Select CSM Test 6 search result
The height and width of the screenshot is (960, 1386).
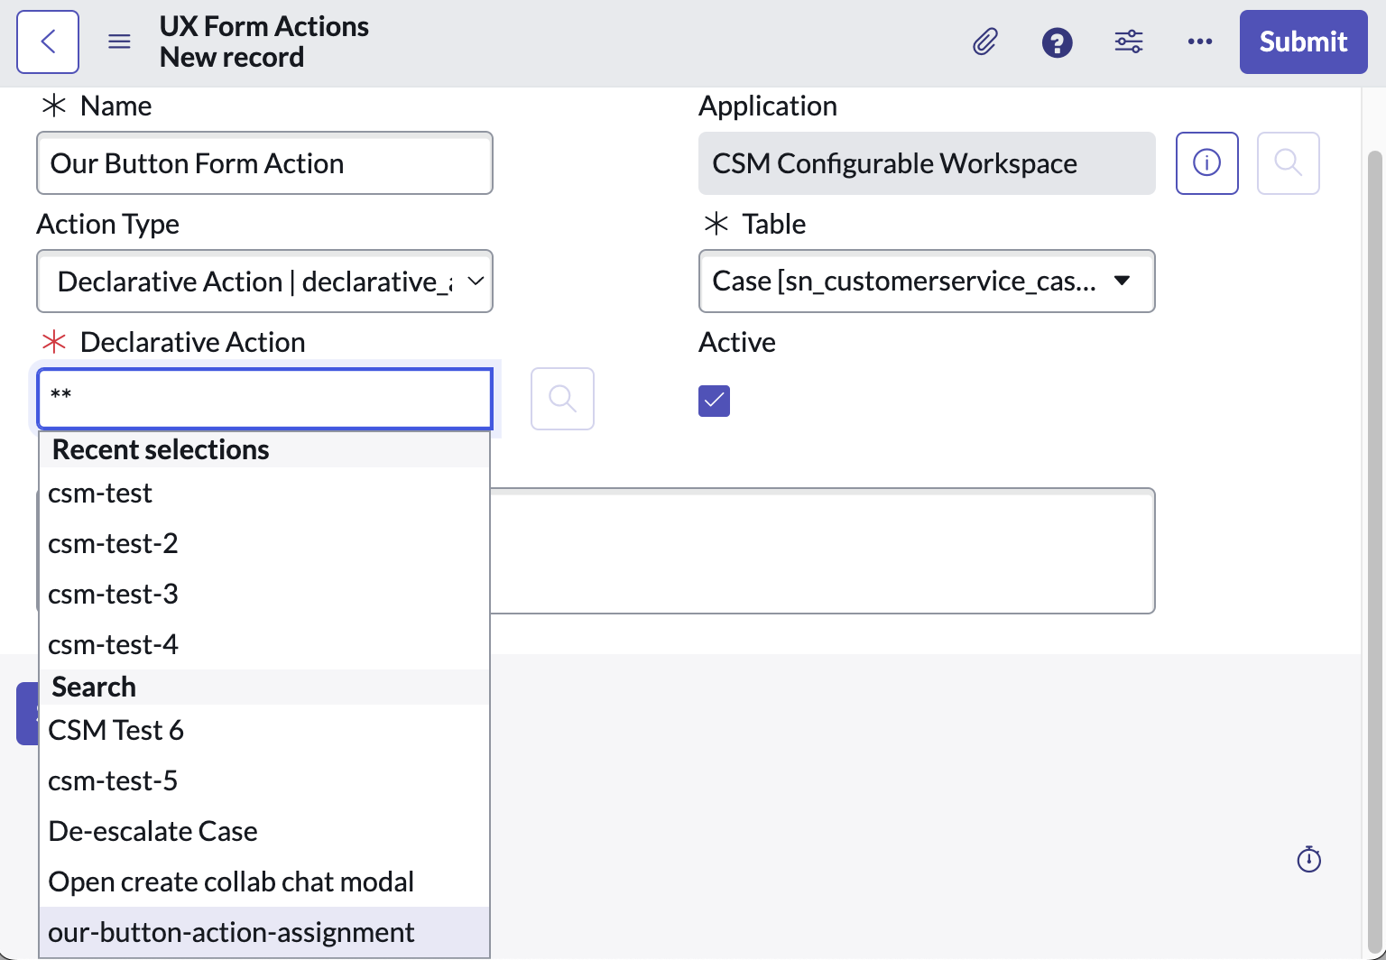click(115, 729)
